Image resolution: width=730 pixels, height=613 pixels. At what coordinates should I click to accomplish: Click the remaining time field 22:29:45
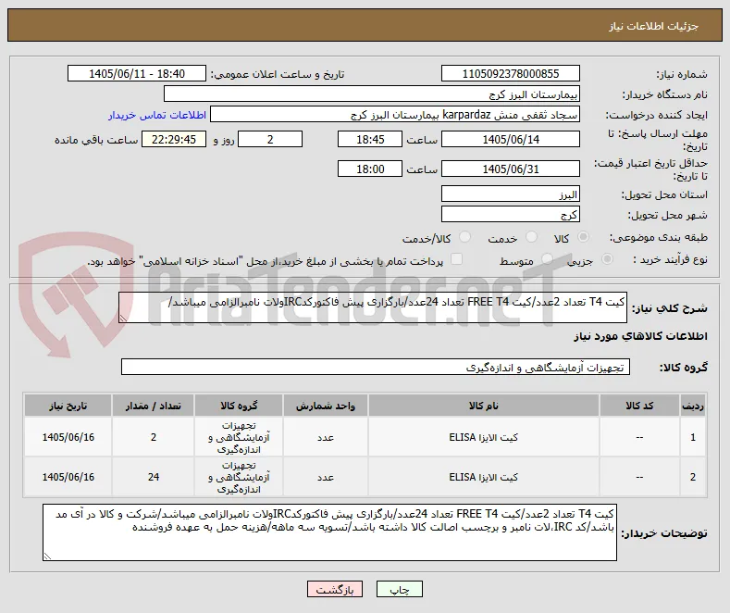pos(174,139)
